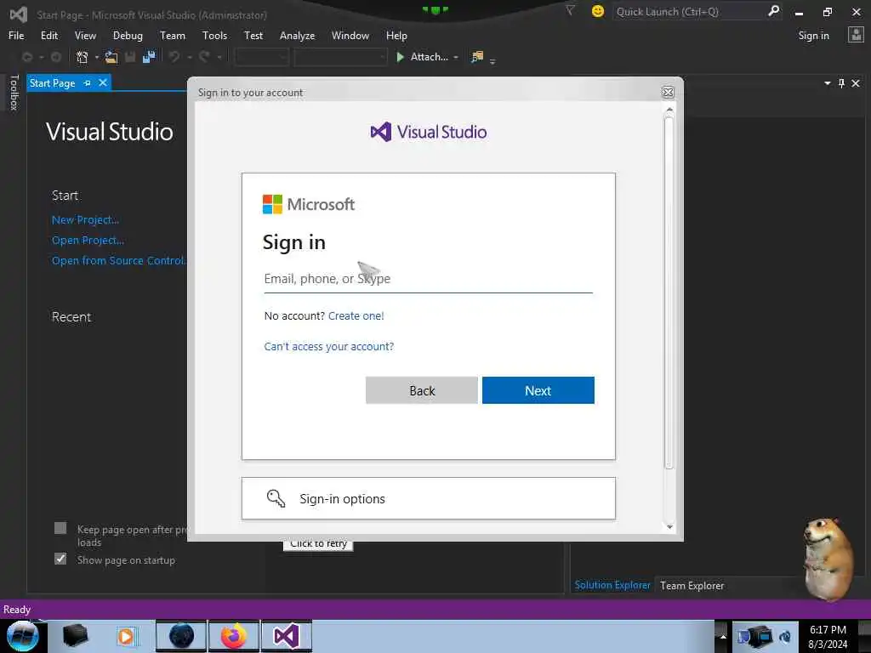Click Can't access your account? link
Screen dimensions: 871x653
click(329, 347)
